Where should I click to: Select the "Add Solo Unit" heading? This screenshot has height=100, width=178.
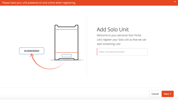[113, 29]
